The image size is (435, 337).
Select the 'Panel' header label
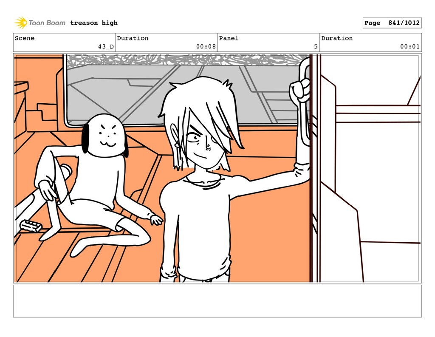click(x=229, y=38)
